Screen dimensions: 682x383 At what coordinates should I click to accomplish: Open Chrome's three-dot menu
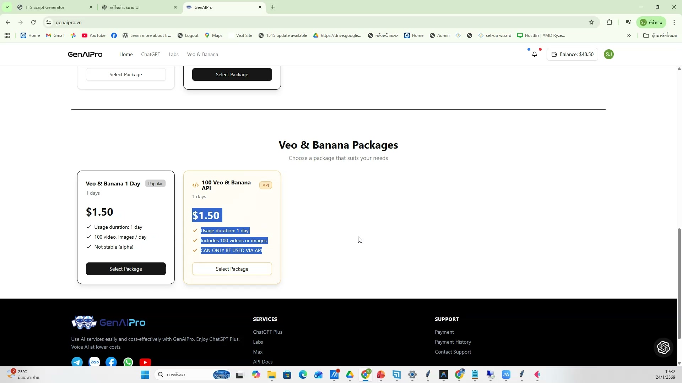coord(674,22)
